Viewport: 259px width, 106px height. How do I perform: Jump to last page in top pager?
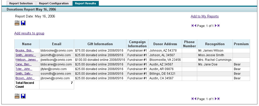coord(219,26)
